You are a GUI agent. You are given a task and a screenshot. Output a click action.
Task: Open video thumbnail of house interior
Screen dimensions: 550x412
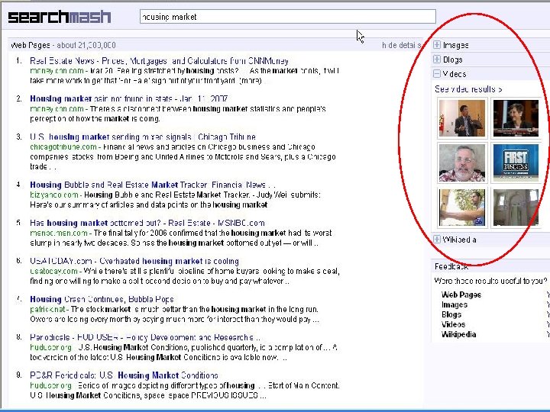[516, 208]
